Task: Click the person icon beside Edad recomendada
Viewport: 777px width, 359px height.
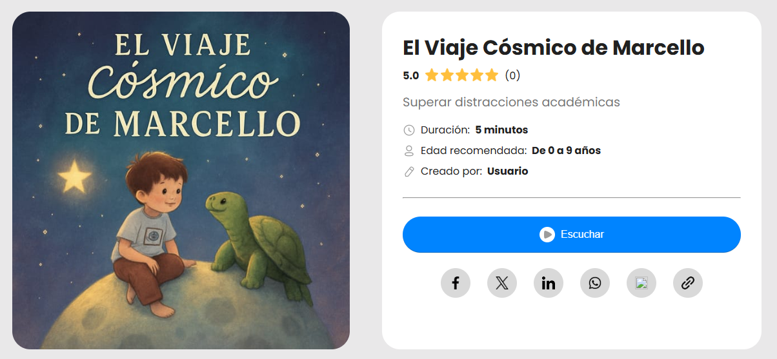Action: tap(409, 151)
